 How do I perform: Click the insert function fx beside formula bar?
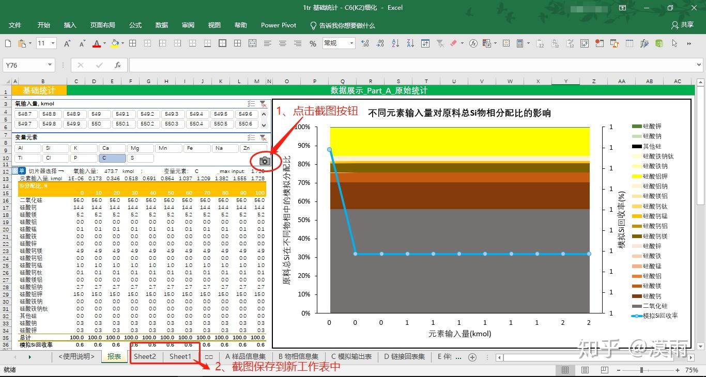pyautogui.click(x=118, y=65)
